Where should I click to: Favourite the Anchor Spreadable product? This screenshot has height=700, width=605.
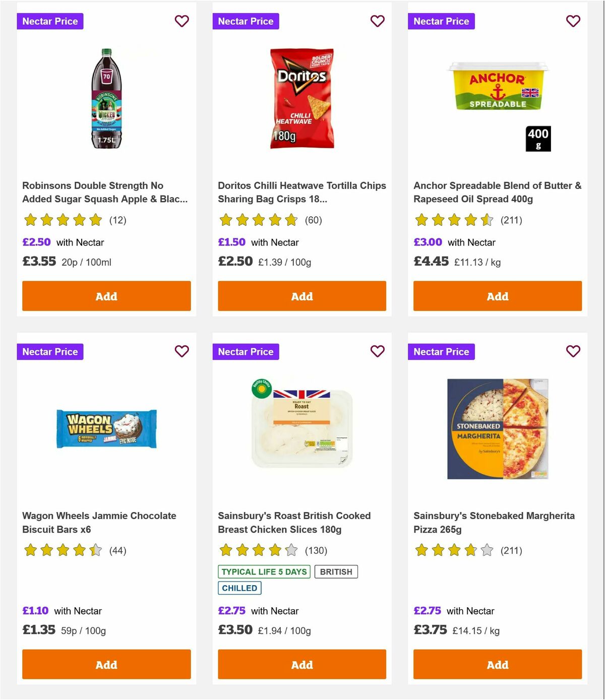[573, 21]
